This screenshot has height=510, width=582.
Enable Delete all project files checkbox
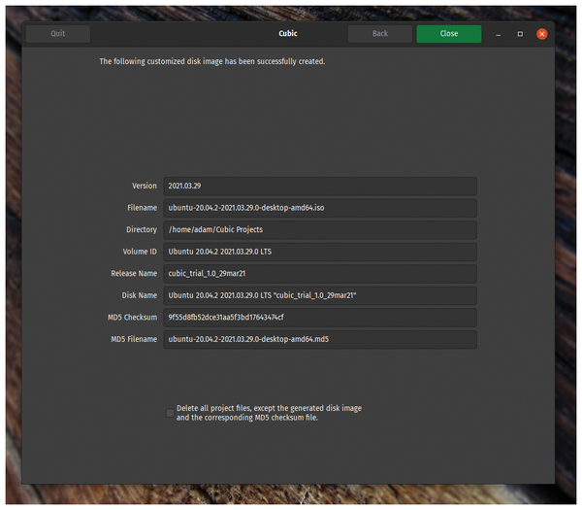[170, 413]
